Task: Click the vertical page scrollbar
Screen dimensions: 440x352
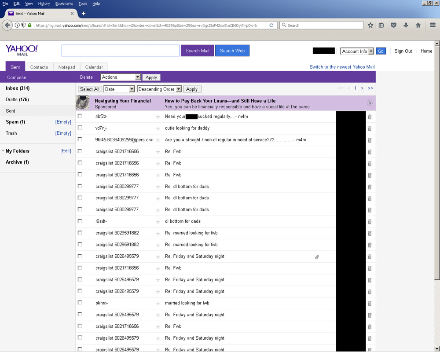Action: [437, 163]
